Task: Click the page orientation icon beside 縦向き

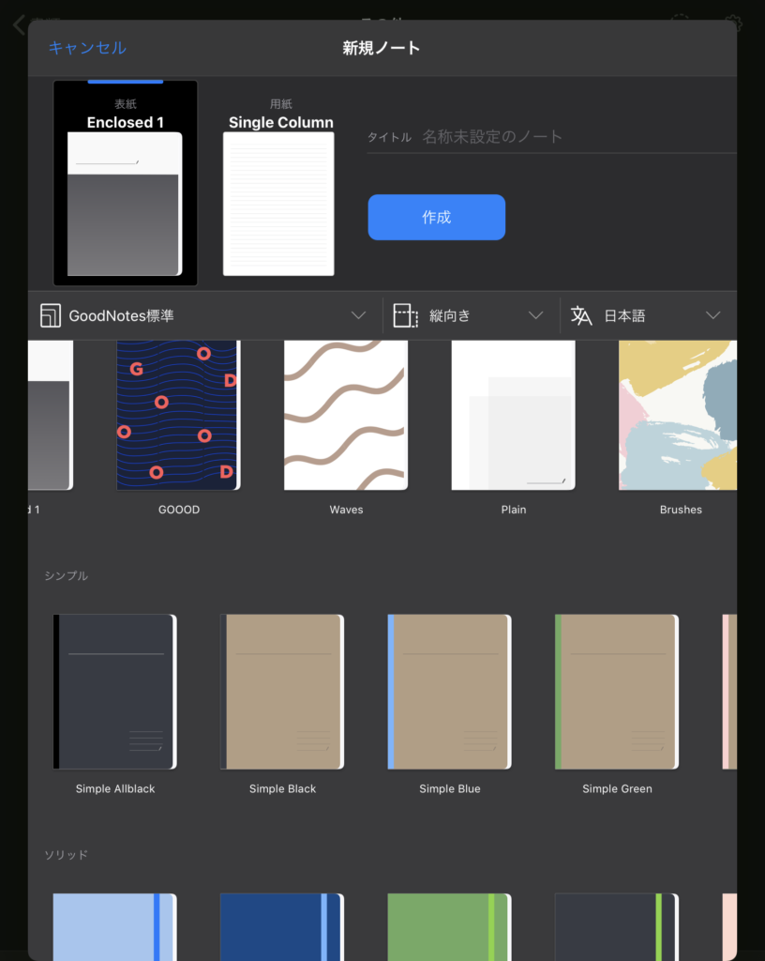Action: coord(405,315)
